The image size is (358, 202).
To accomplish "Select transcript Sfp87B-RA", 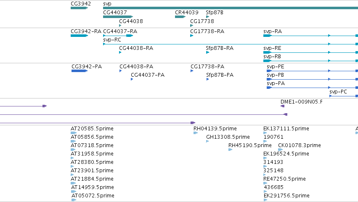I will click(x=207, y=52).
